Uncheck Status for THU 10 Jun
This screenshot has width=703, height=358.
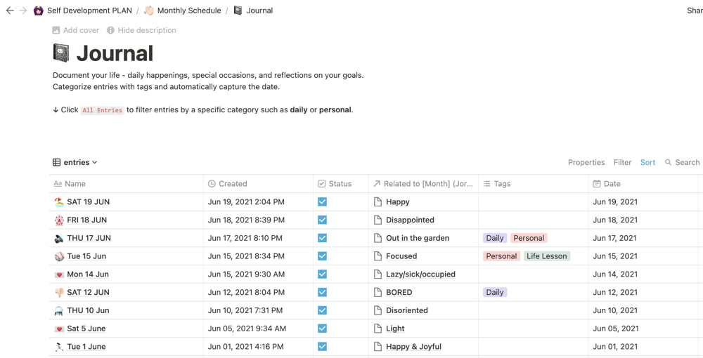pyautogui.click(x=323, y=310)
